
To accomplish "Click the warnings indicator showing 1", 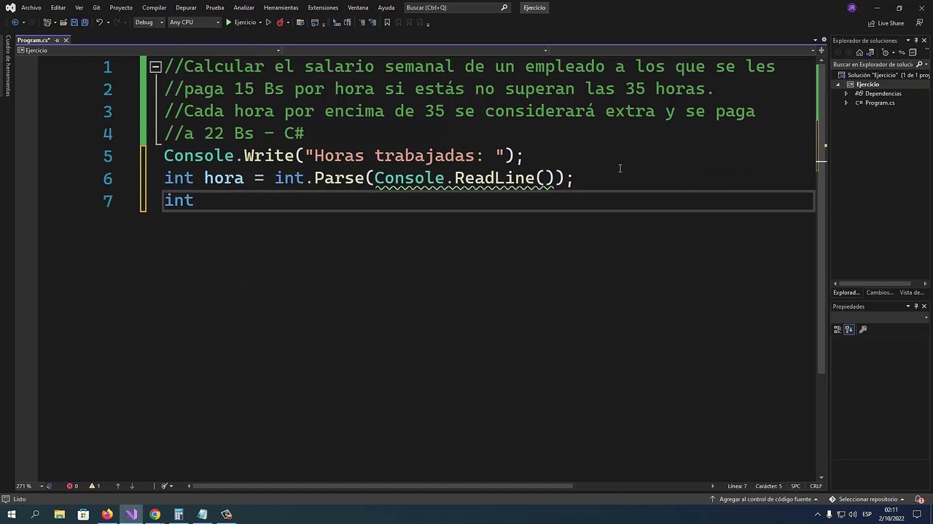I will point(95,486).
